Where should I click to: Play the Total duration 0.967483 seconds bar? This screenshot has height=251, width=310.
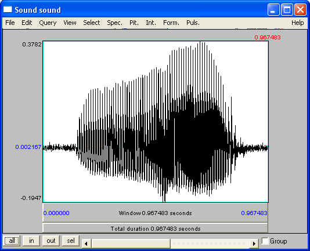click(x=156, y=228)
